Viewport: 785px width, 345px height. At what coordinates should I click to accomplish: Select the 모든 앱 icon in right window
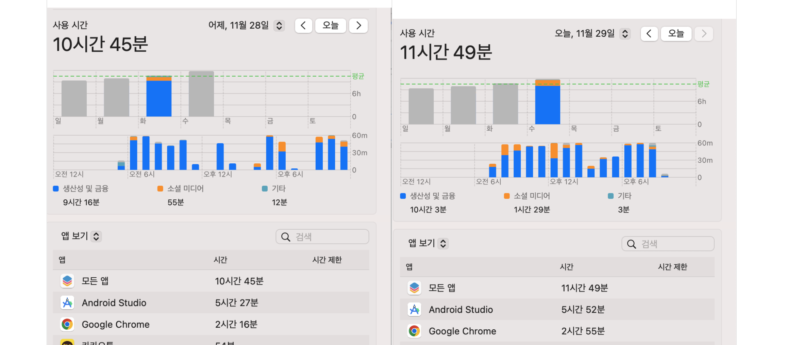414,288
